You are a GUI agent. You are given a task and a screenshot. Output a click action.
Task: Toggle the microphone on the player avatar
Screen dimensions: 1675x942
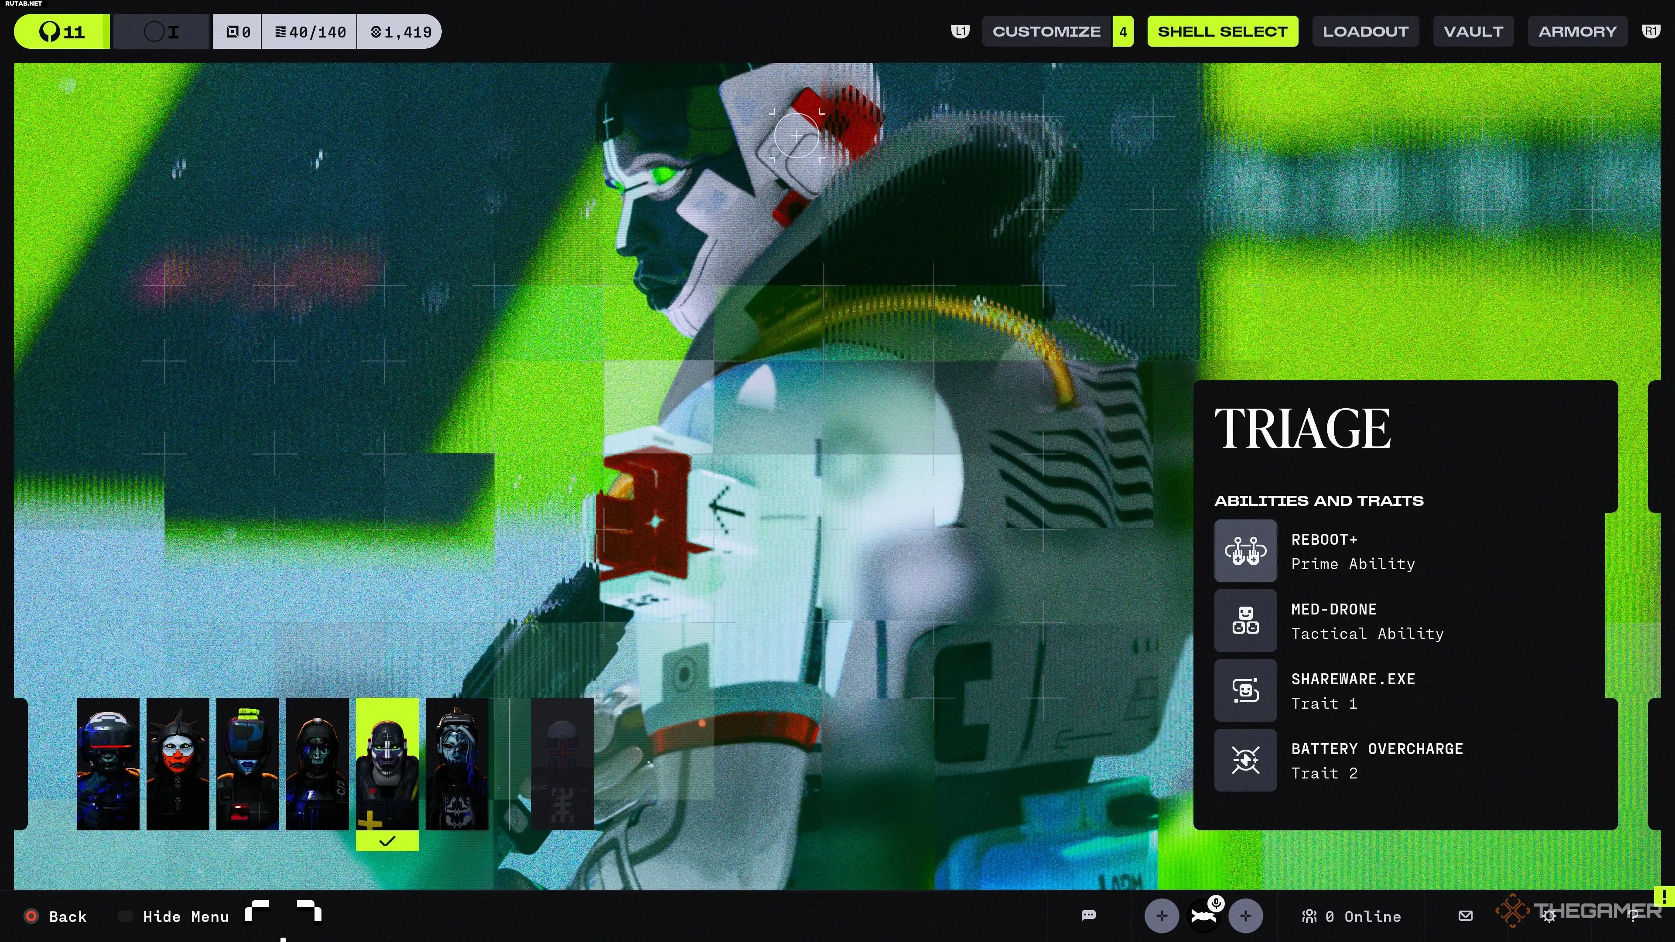1216,903
